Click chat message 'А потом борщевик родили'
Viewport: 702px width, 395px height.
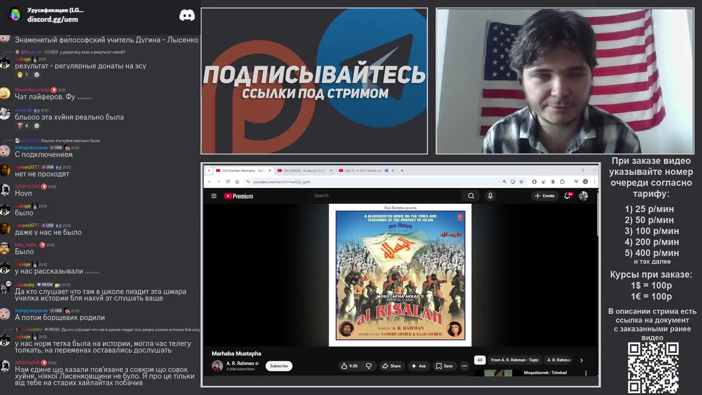(60, 317)
